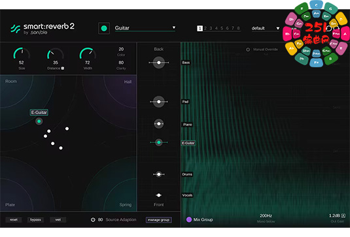Screen dimensions: 350x237
Task: Click the Hall corner in reverb matrix
Action: [128, 82]
